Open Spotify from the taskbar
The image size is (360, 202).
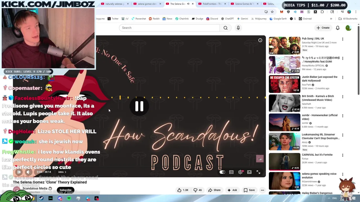[69, 198]
